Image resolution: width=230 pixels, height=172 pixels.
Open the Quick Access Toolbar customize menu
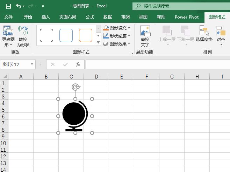click(x=43, y=6)
